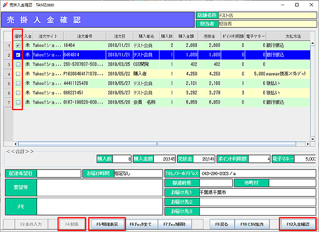Select the order row for CSS開発

141,64
